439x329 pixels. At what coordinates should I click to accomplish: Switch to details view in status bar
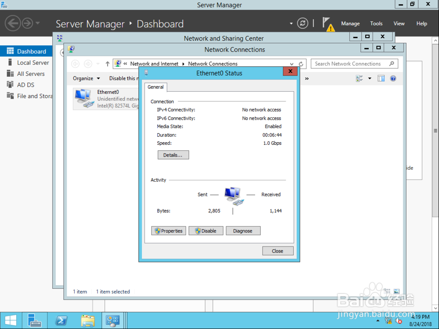(387, 291)
